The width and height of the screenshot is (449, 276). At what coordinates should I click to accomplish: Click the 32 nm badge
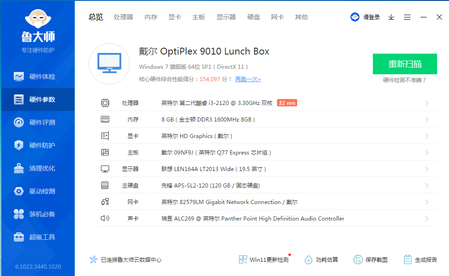(287, 103)
